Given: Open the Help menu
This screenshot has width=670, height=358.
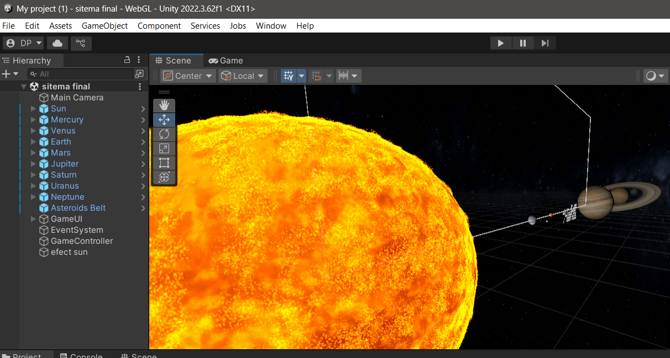Looking at the screenshot, I should 305,26.
